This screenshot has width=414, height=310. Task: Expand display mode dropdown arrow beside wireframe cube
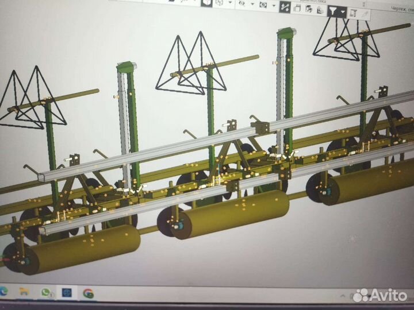pyautogui.click(x=230, y=3)
